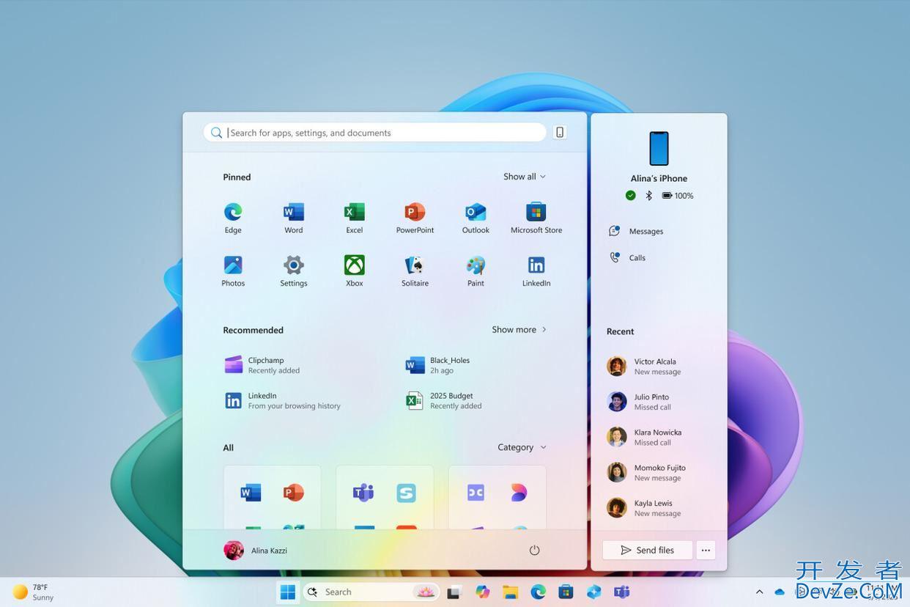This screenshot has width=910, height=607.
Task: Open Calls in the phone panel
Action: point(636,258)
